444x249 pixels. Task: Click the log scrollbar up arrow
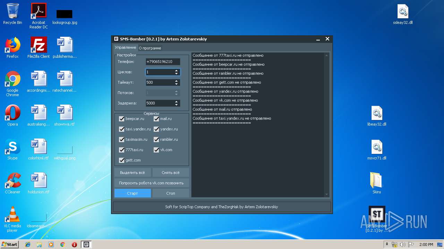point(326,55)
